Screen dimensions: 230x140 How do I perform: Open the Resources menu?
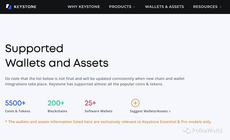click(x=205, y=7)
